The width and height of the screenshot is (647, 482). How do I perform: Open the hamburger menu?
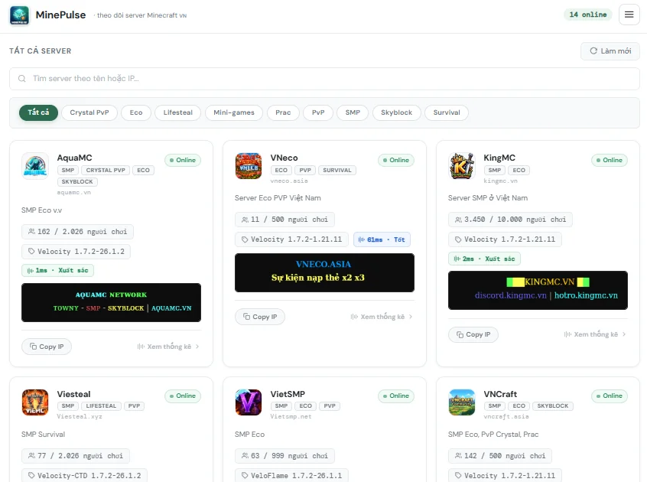point(629,15)
